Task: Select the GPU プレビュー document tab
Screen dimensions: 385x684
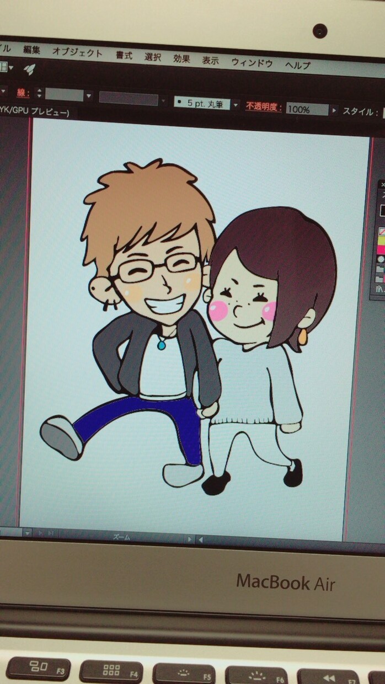Action: [34, 113]
